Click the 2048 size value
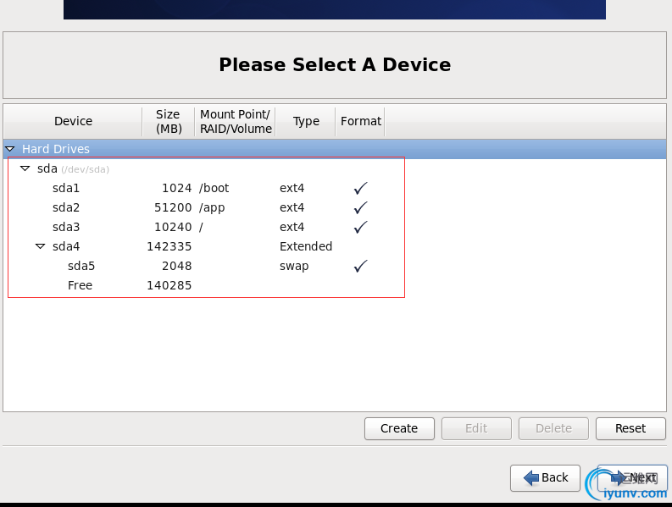The image size is (672, 507). point(176,266)
